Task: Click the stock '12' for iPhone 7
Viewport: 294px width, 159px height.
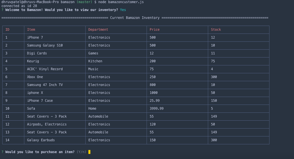Action: tap(213, 37)
